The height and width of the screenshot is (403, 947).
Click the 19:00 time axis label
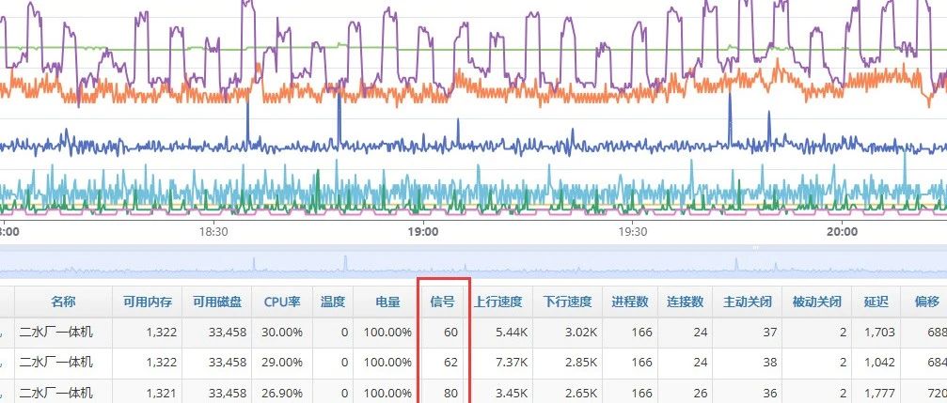tap(423, 232)
